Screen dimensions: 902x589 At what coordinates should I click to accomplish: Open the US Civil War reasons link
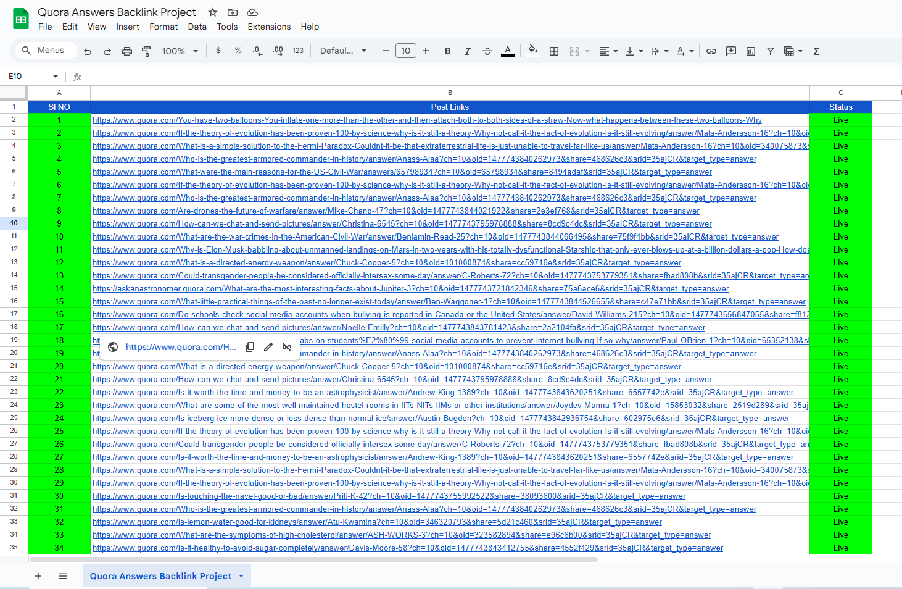coord(402,172)
